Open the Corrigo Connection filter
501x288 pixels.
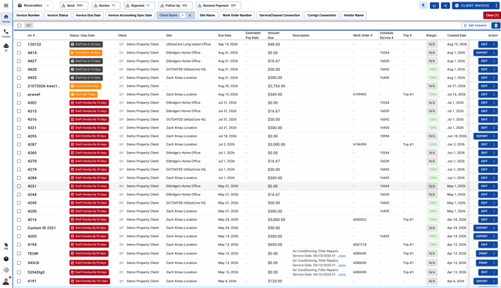322,16
